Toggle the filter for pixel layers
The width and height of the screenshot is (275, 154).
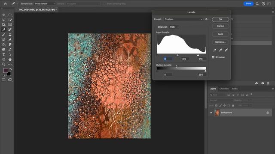229,95
